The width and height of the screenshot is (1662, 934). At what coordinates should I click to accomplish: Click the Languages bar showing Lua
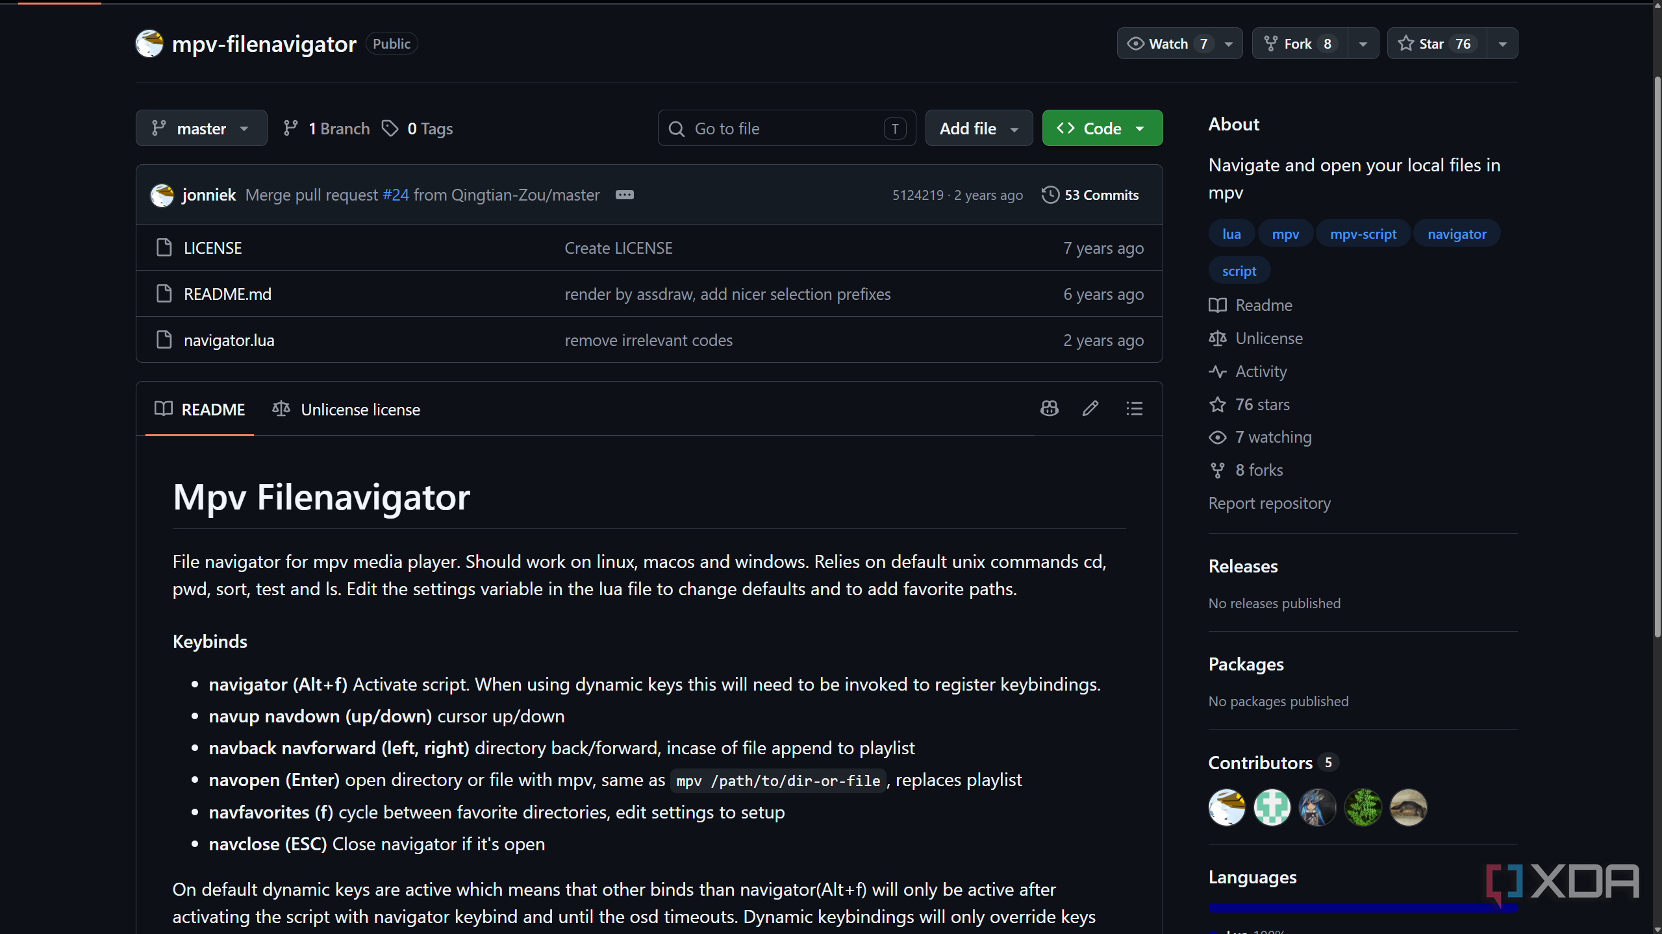tap(1363, 908)
